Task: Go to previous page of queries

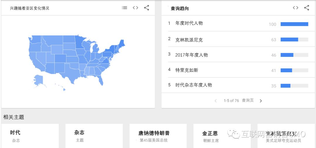Action: 216,101
